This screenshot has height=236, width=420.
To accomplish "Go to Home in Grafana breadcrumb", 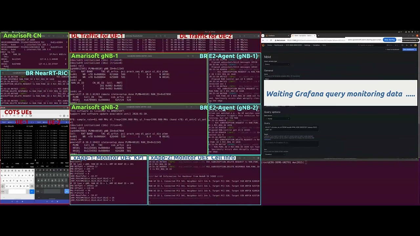I will coord(269,45).
